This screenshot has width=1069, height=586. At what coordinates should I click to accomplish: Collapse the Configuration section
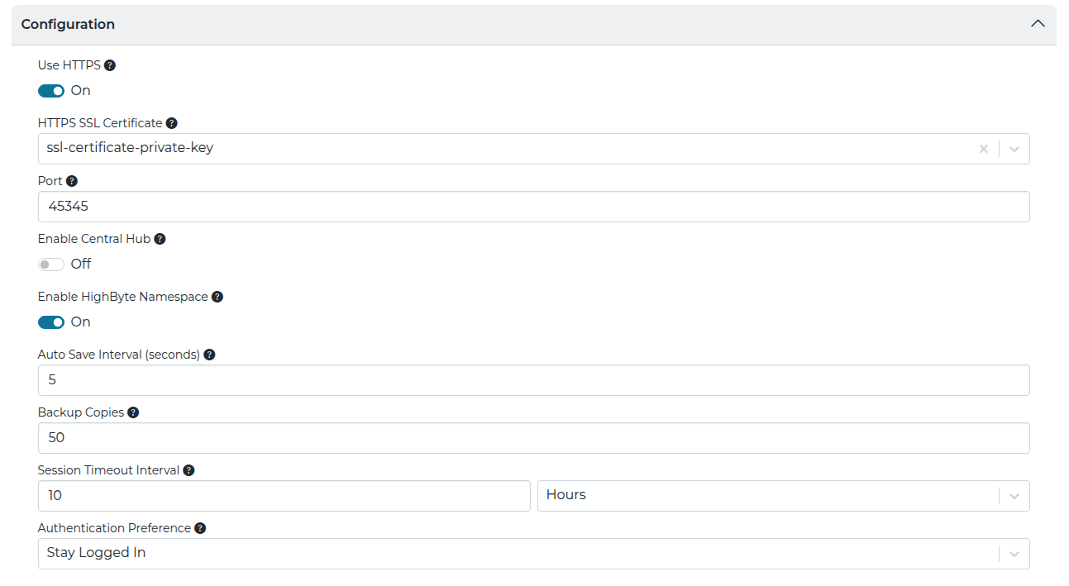1038,23
